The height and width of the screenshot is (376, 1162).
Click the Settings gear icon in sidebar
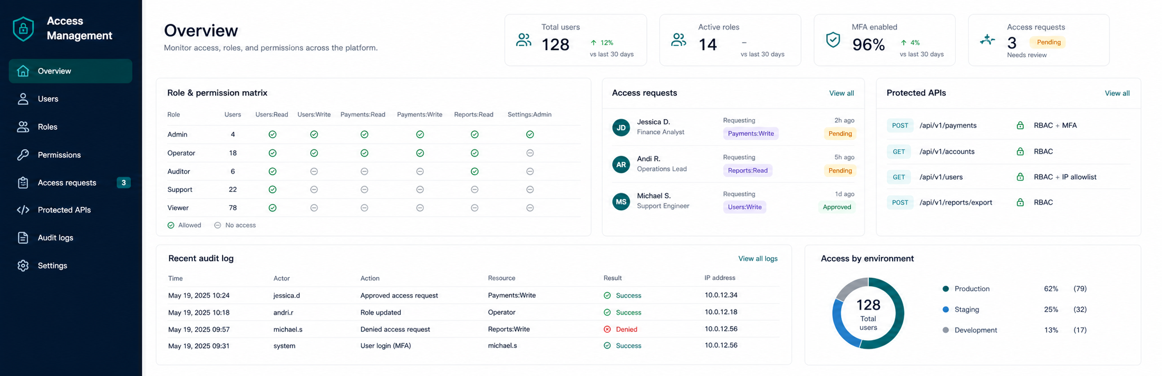(23, 266)
